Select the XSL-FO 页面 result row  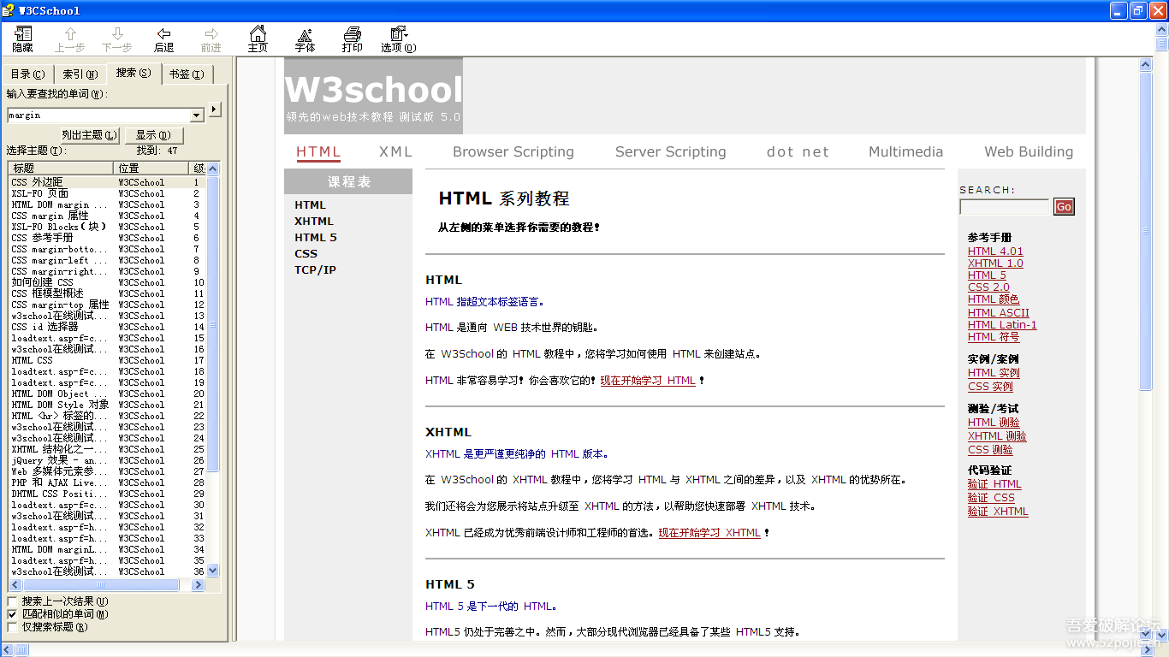click(106, 193)
